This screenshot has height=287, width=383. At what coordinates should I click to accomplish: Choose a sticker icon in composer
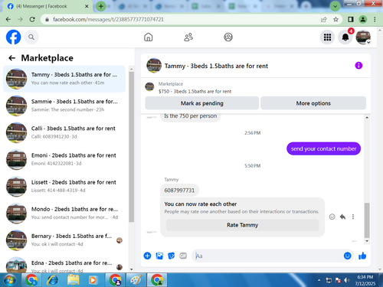click(x=172, y=256)
